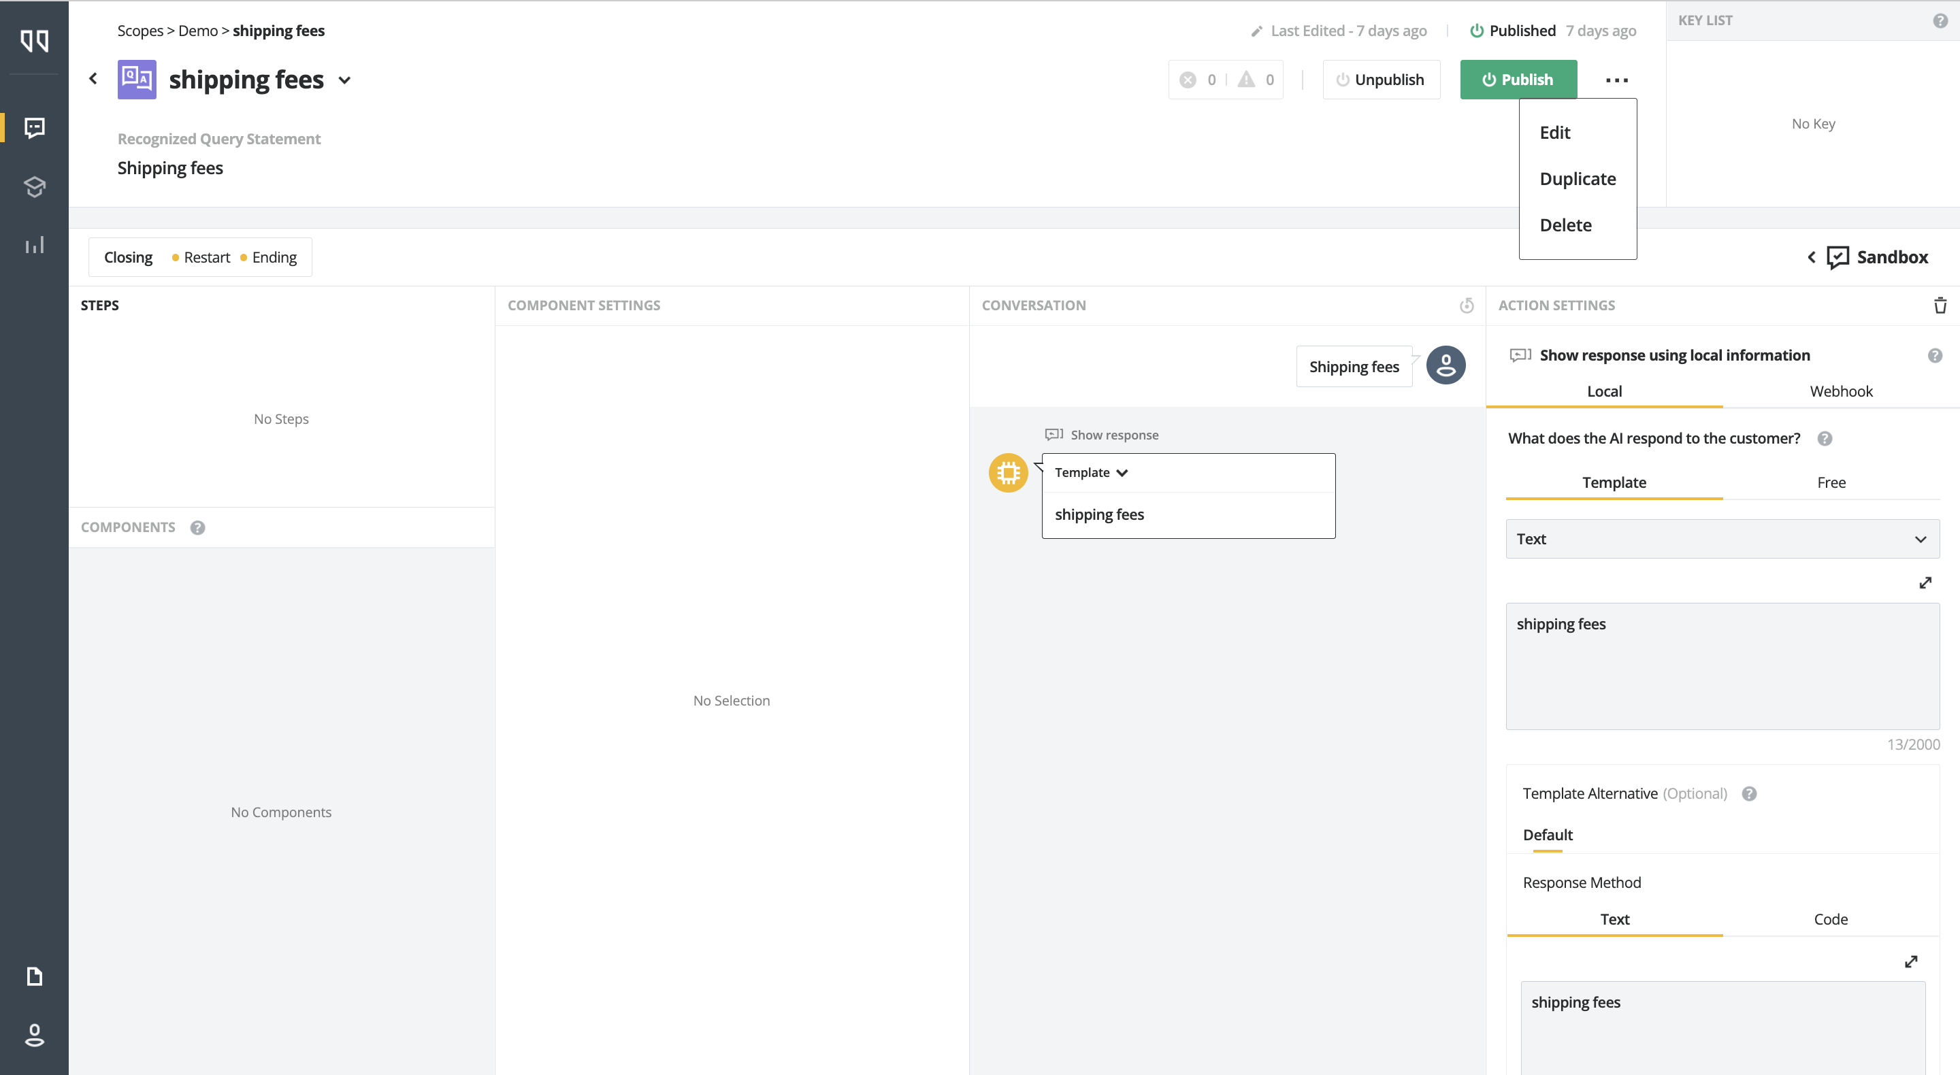Expand the template text editor arrow icon

coord(1924,583)
